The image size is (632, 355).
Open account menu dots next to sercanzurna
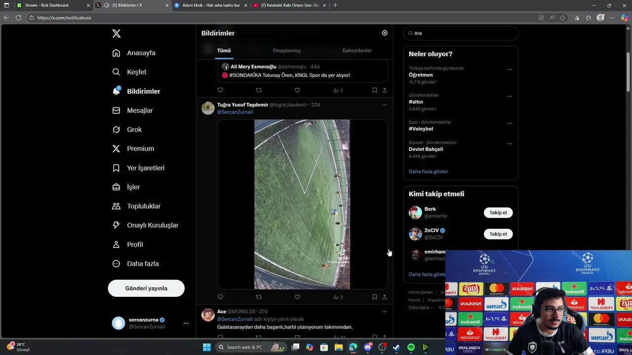(186, 323)
